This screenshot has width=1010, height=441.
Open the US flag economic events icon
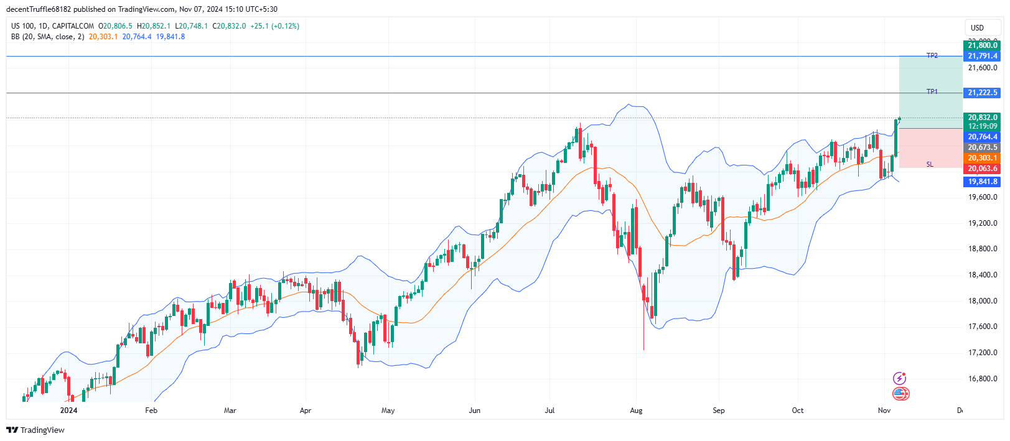(x=900, y=394)
